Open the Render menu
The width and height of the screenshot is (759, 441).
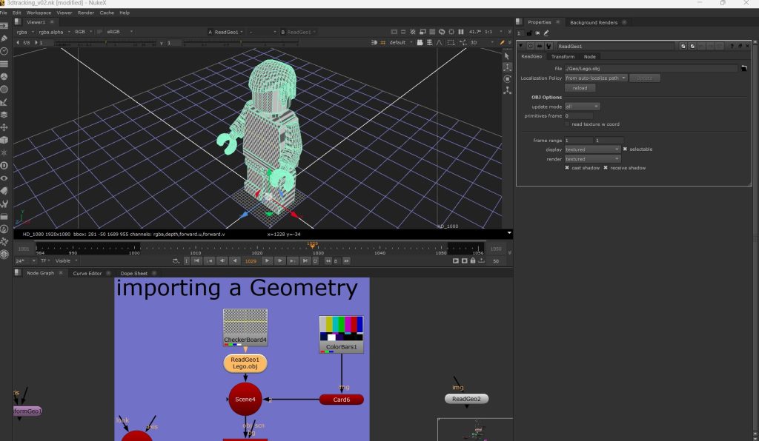click(x=86, y=13)
